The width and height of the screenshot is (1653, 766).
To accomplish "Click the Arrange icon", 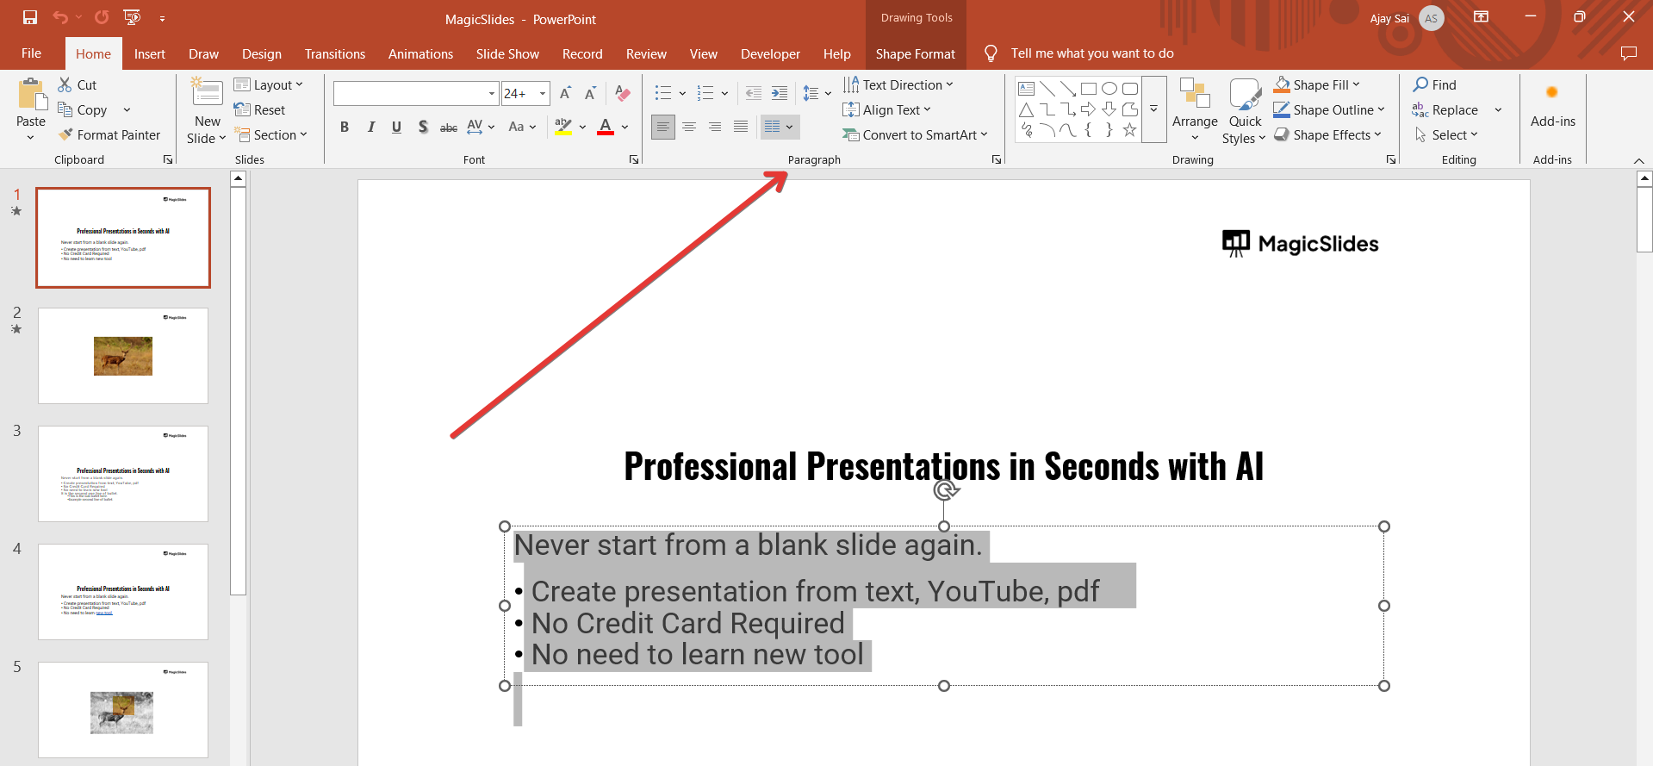I will coord(1195,110).
